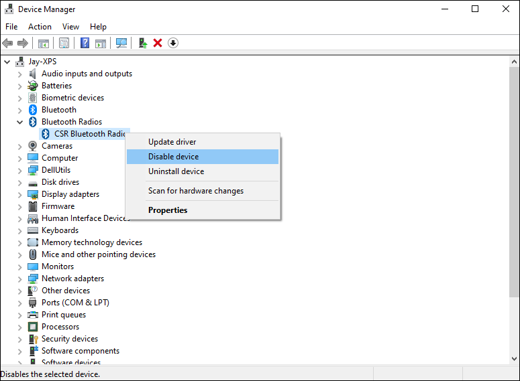Click the red X uninstall device icon
520x381 pixels.
click(158, 43)
